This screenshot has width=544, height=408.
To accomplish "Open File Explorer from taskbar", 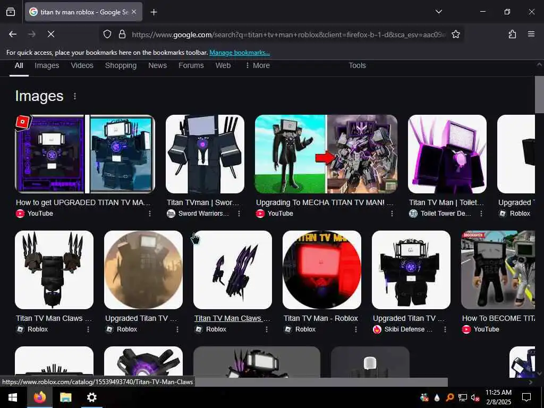I will click(x=65, y=397).
